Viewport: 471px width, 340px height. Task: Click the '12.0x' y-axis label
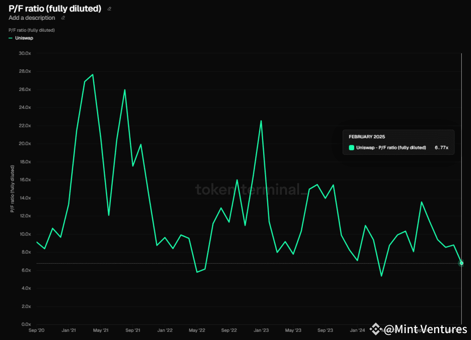pyautogui.click(x=25, y=216)
